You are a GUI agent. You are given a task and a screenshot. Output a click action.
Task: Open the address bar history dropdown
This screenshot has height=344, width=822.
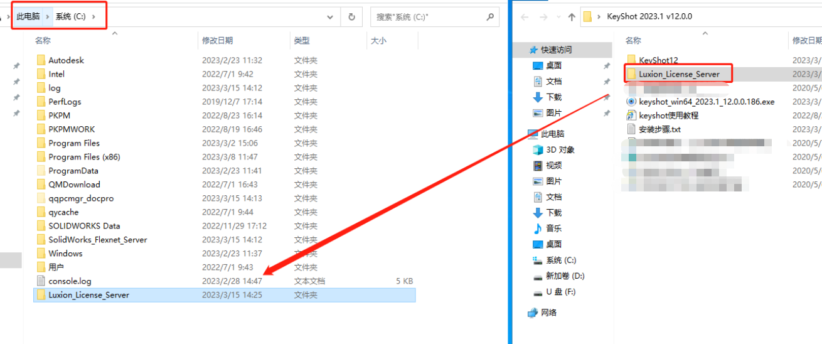coord(331,17)
